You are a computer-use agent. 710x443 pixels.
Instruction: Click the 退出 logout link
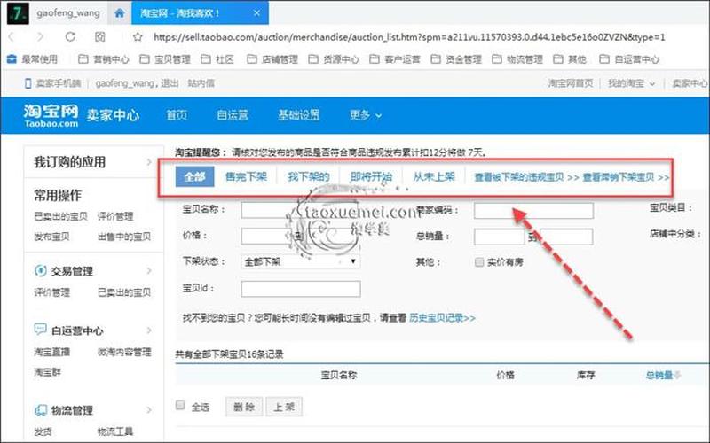(x=170, y=83)
